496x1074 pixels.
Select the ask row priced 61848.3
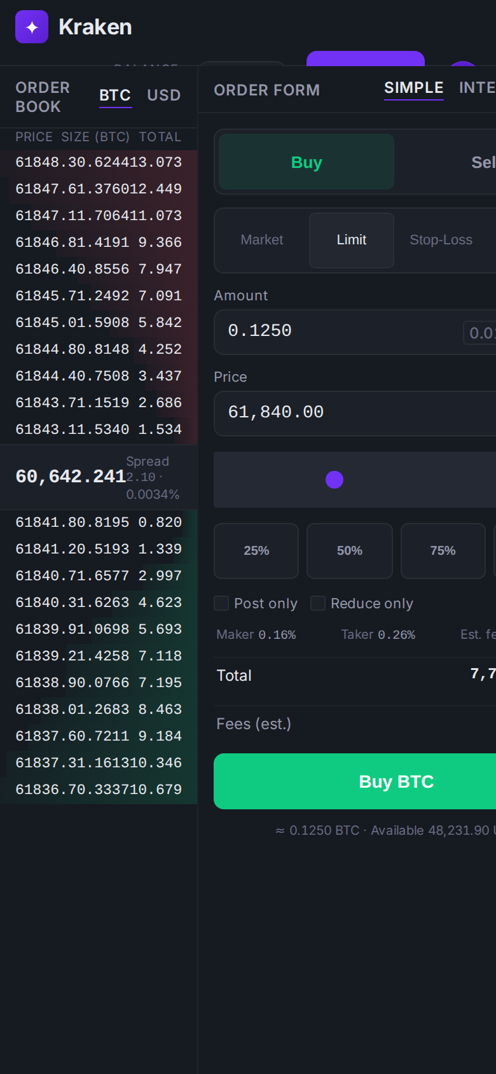[99, 162]
